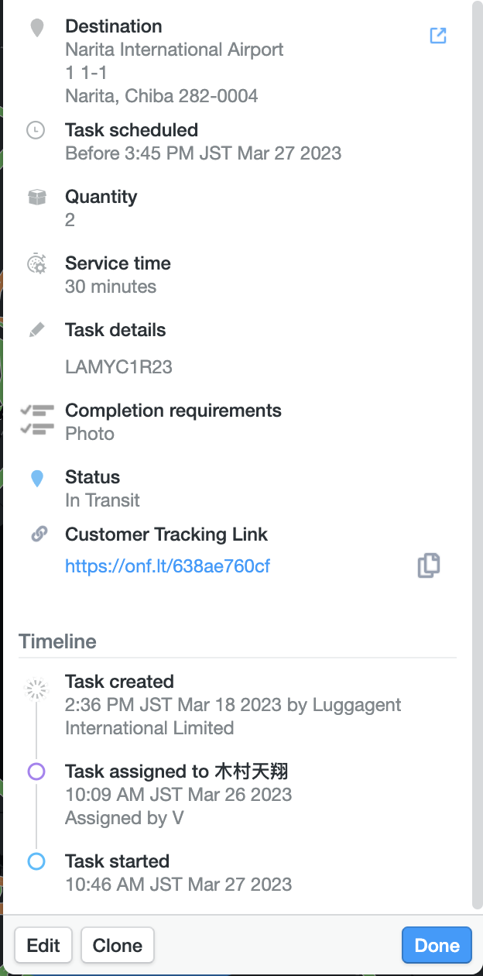This screenshot has height=976, width=483.
Task: Click the LAMYC1R23 task details text
Action: click(118, 367)
